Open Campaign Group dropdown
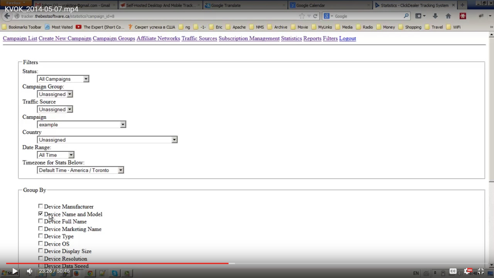Screen dimensions: 494x278 pyautogui.click(x=55, y=94)
